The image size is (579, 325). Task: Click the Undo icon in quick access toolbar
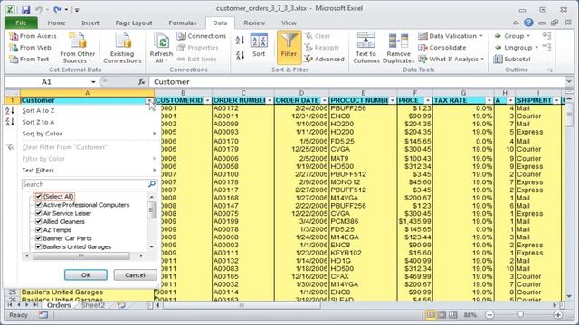point(38,9)
